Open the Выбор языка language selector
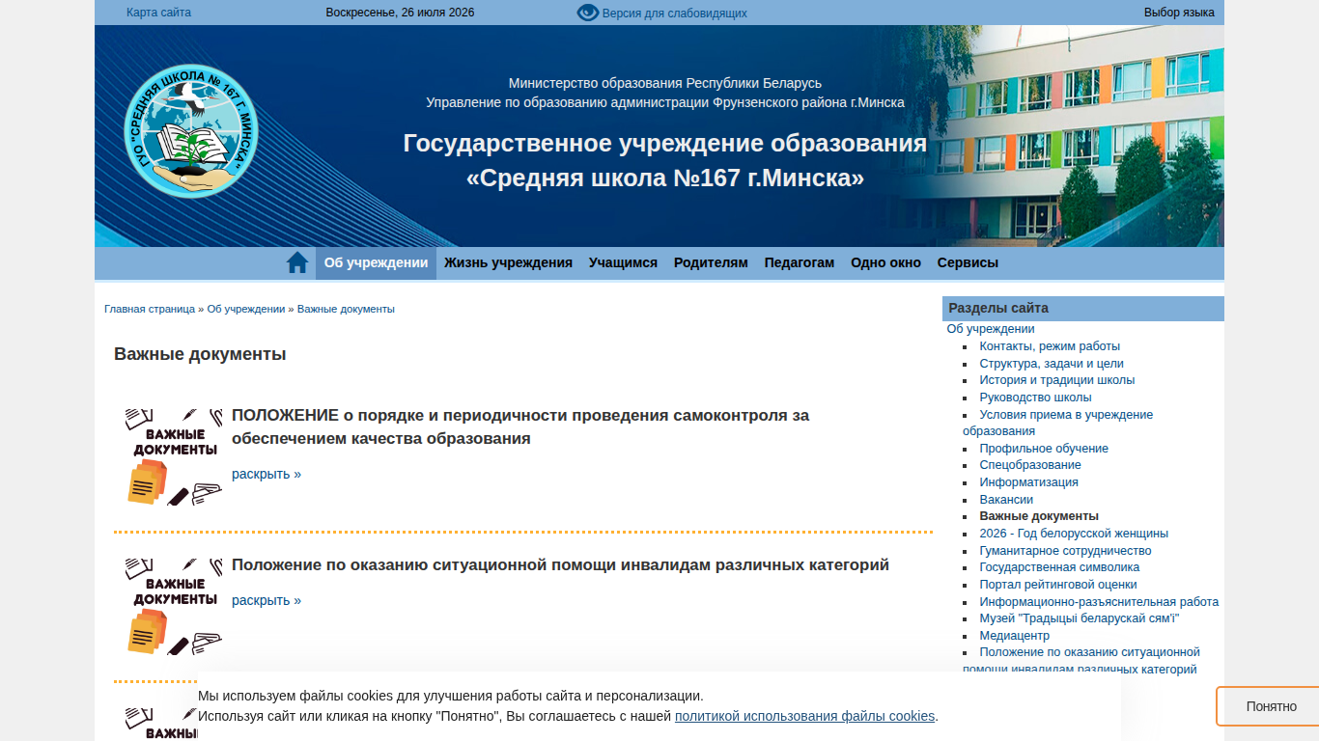The image size is (1319, 741). point(1179,13)
